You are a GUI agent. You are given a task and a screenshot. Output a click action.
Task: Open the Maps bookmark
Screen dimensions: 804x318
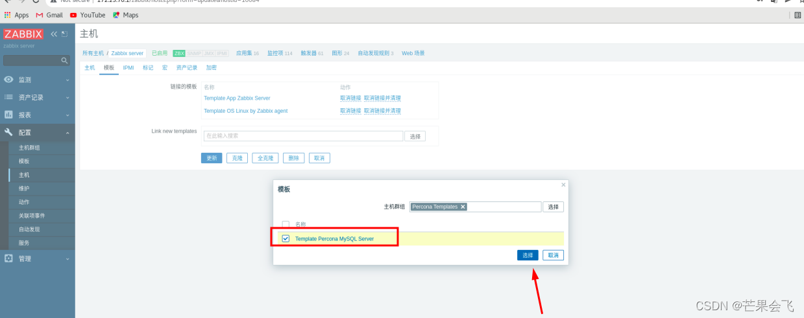click(125, 15)
